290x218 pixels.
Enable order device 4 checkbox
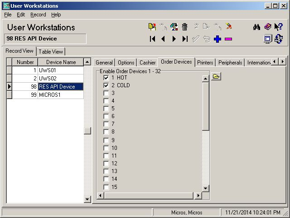106,101
